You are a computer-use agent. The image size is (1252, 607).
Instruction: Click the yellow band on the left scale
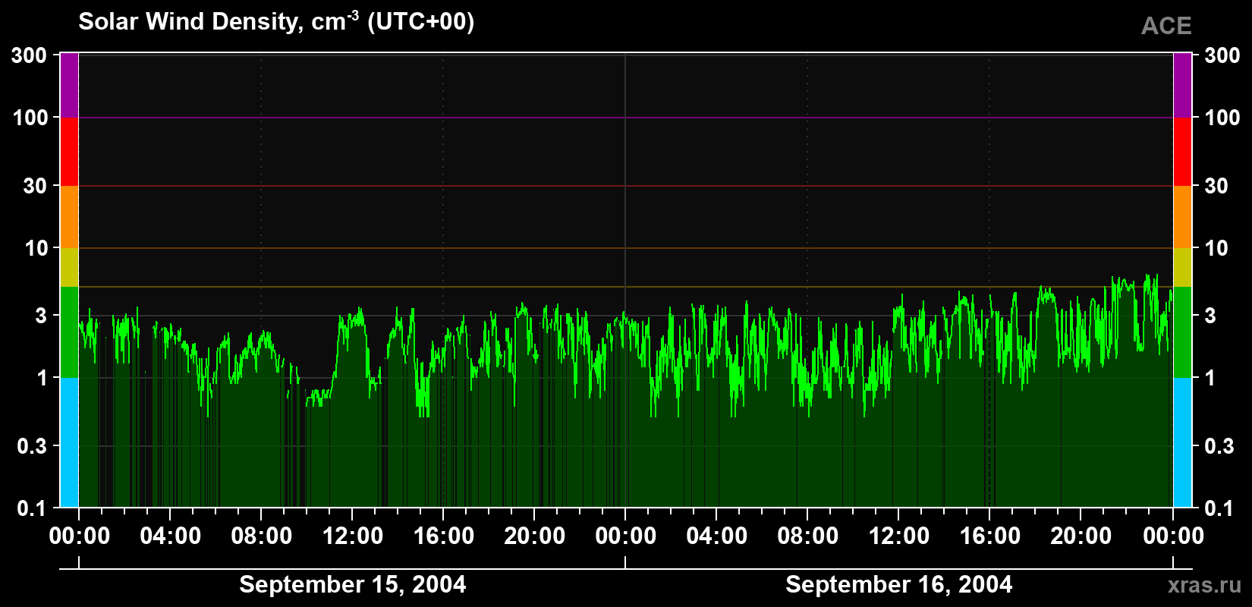pyautogui.click(x=69, y=267)
